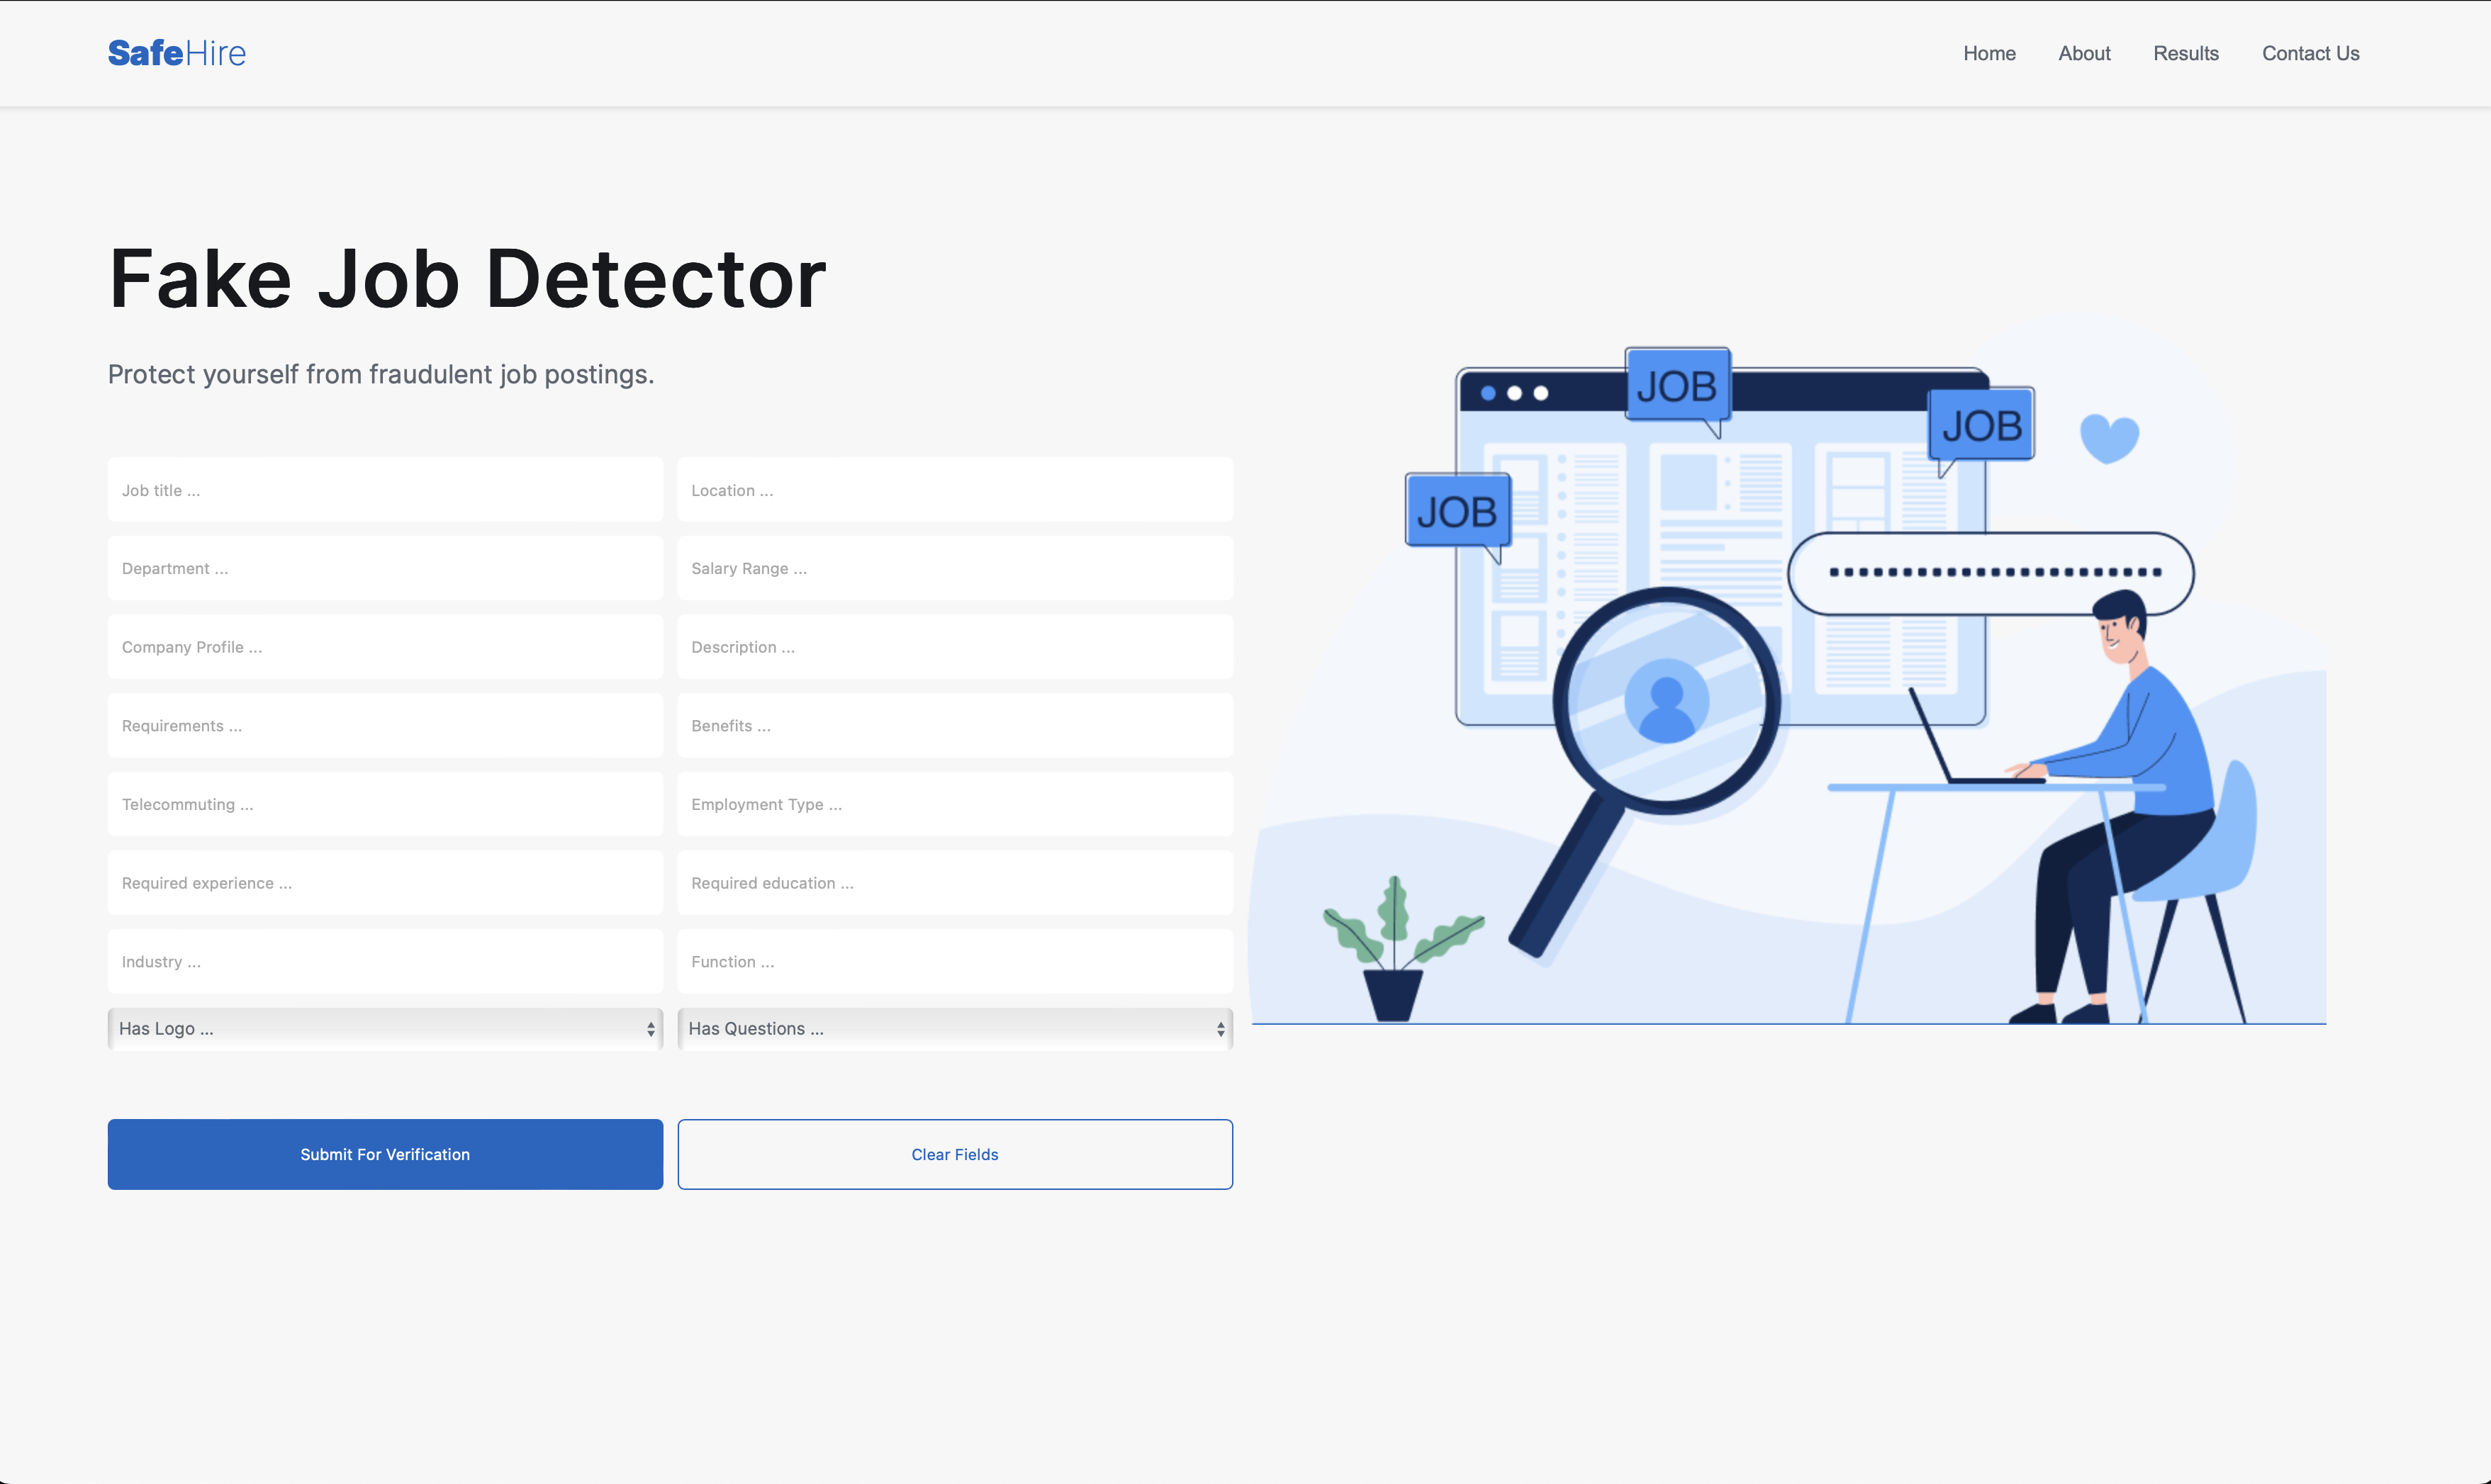Open the Has Logo dropdown
Viewport: 2491px width, 1484px height.
tap(385, 1028)
